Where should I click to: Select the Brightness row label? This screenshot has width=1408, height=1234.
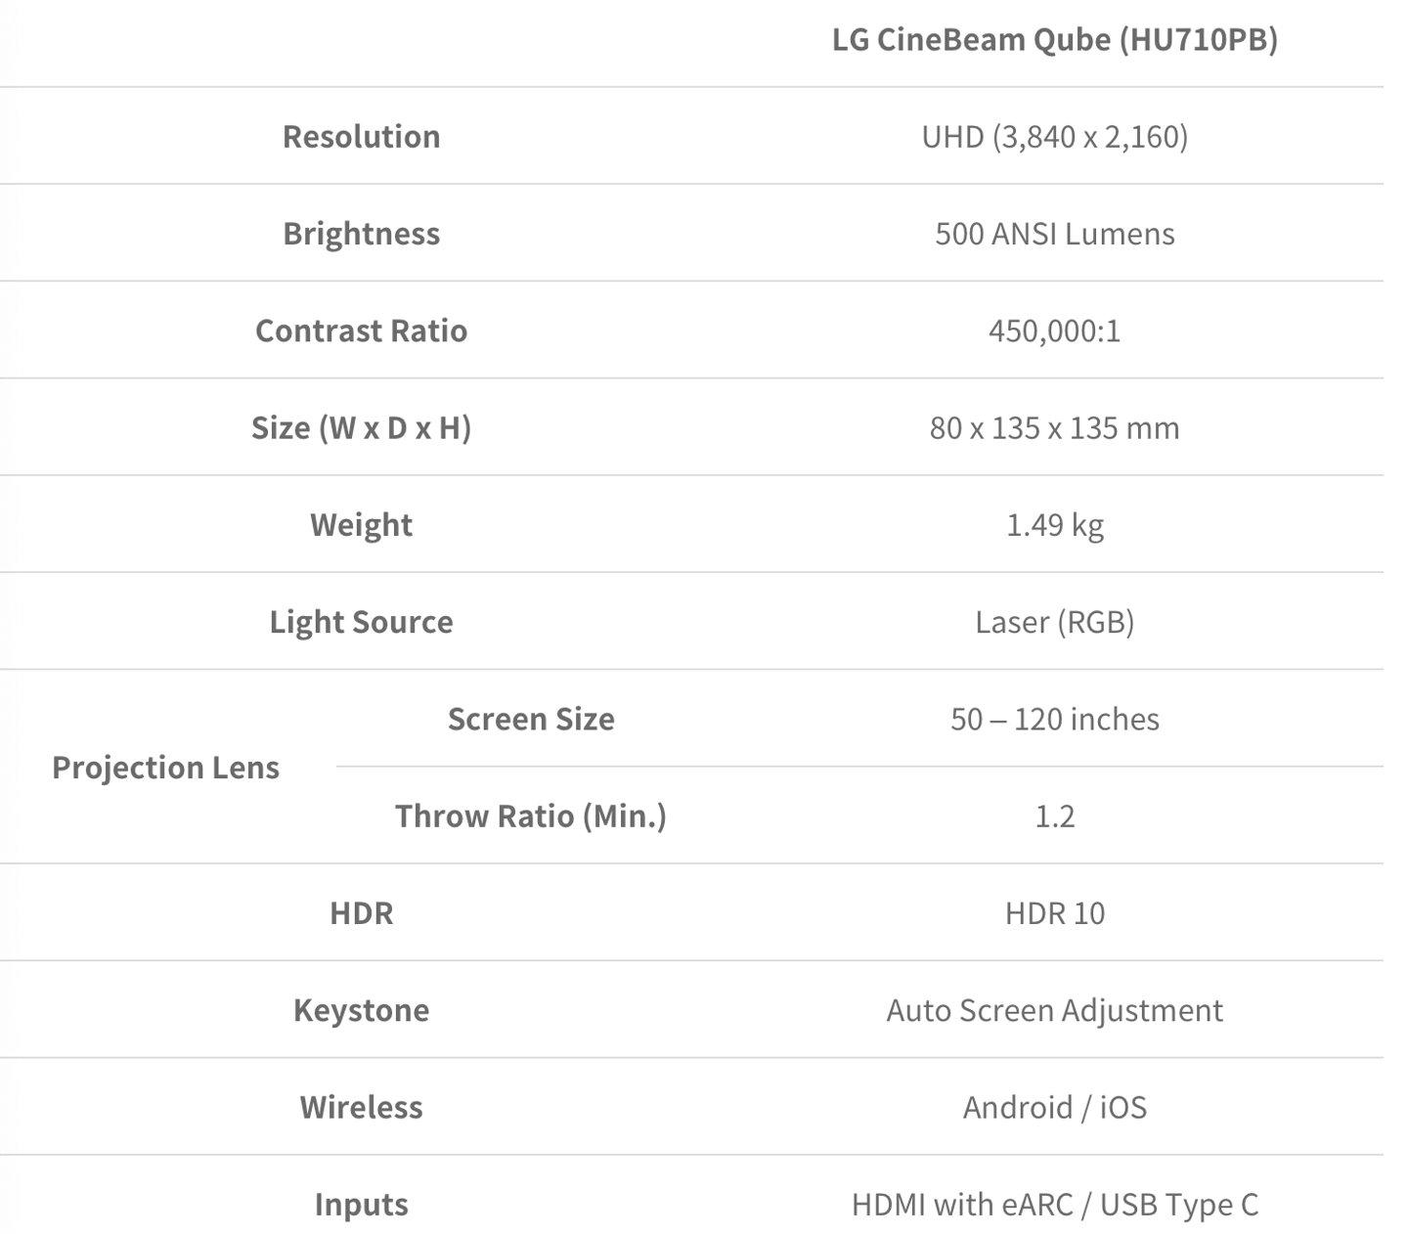[x=362, y=234]
